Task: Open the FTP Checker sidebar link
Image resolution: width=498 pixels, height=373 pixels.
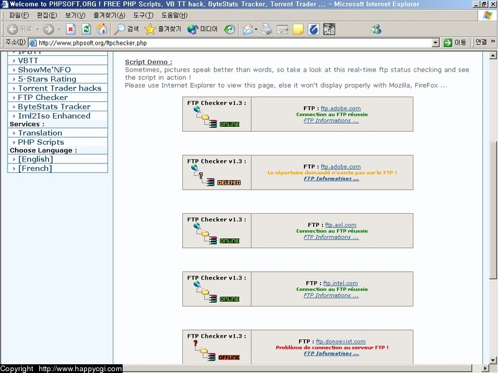Action: [x=43, y=98]
